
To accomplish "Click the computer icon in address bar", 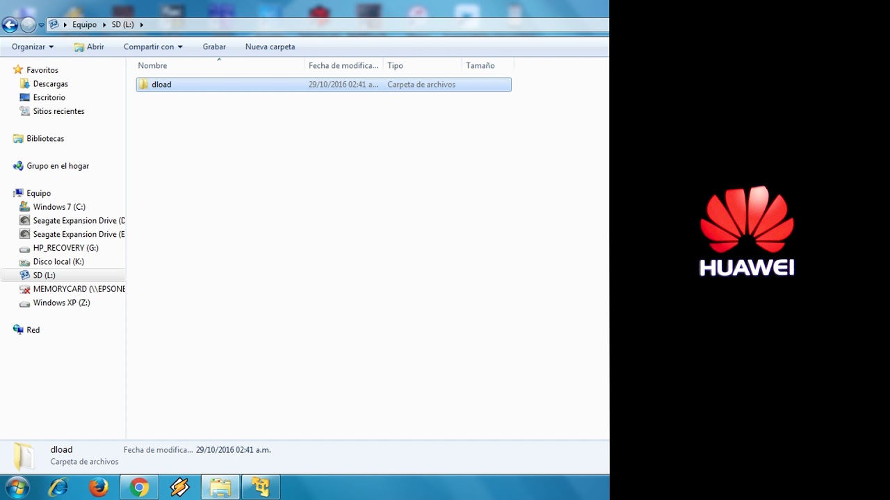I will (54, 24).
